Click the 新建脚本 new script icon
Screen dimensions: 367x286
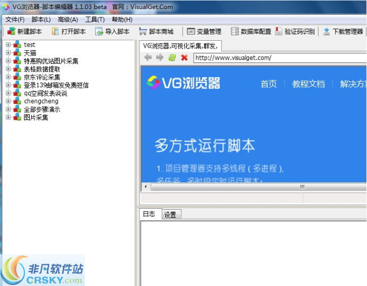[11, 31]
